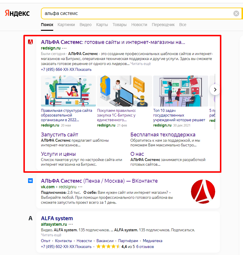
Task: Open the "Вакансии" quick link
Action: (105, 241)
